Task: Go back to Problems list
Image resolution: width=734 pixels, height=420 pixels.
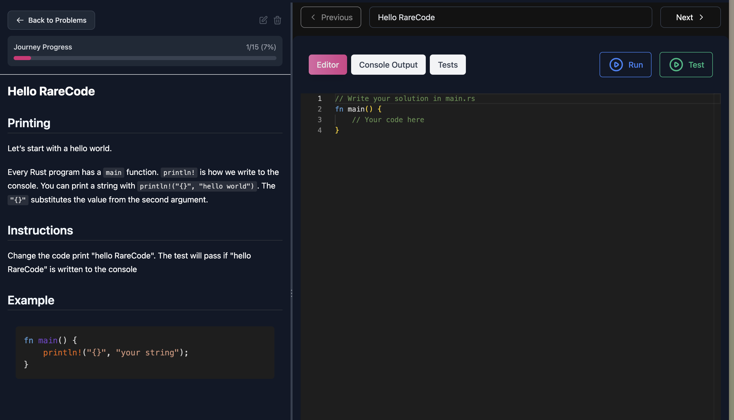Action: coord(51,20)
